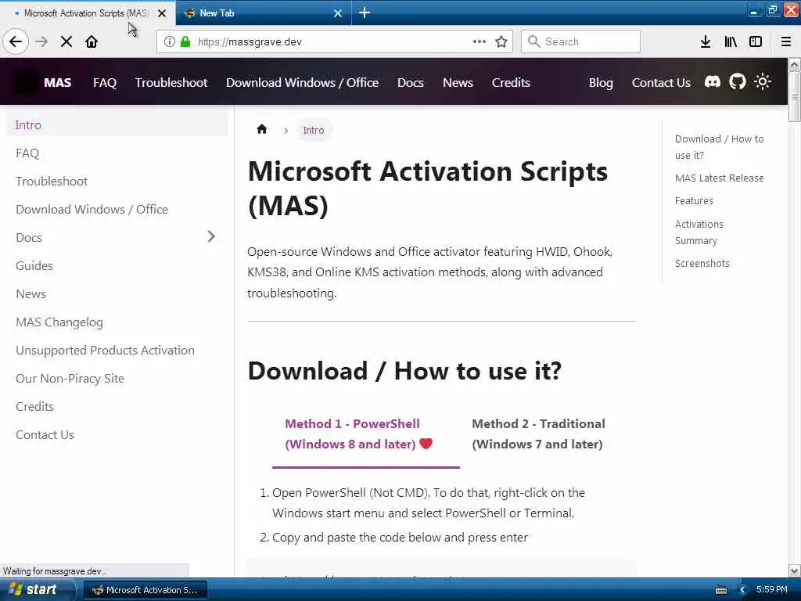Open Credits in left sidebar
This screenshot has width=801, height=601.
tap(117, 406)
